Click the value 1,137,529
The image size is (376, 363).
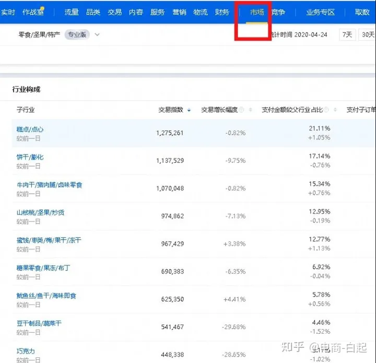tap(170, 161)
